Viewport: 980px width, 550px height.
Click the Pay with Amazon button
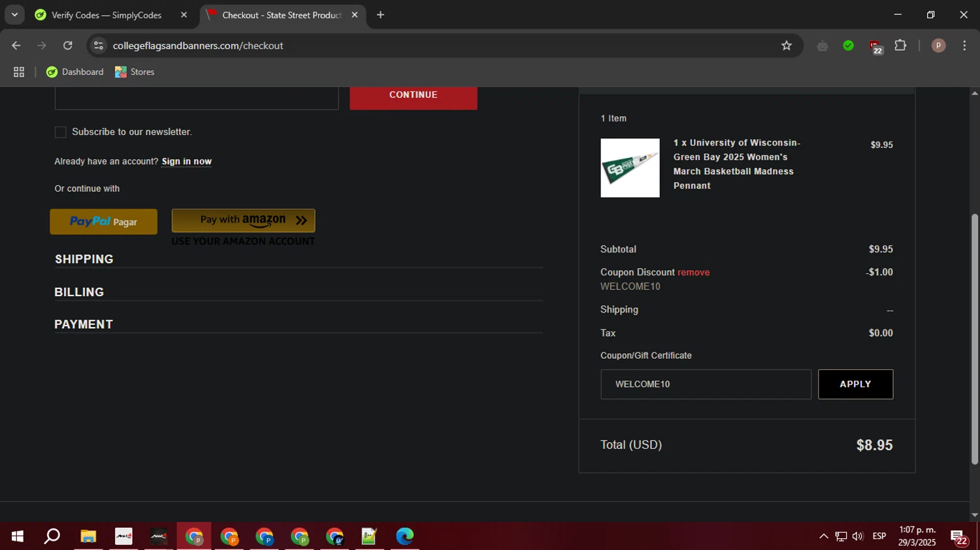pyautogui.click(x=243, y=221)
